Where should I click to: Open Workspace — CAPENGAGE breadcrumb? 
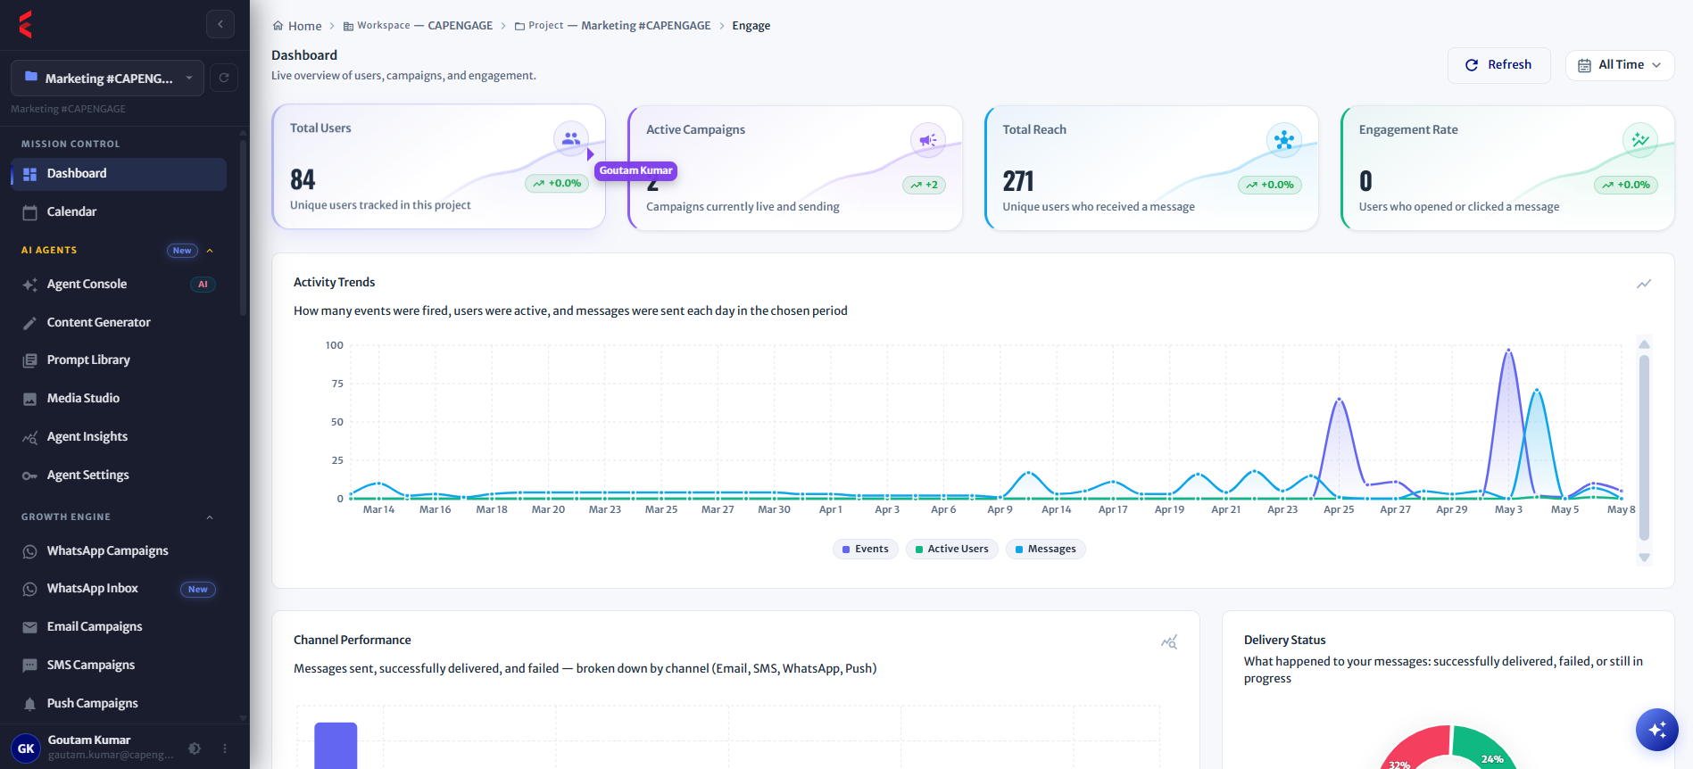418,26
